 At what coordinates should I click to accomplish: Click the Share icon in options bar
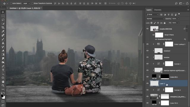[x=187, y=3]
